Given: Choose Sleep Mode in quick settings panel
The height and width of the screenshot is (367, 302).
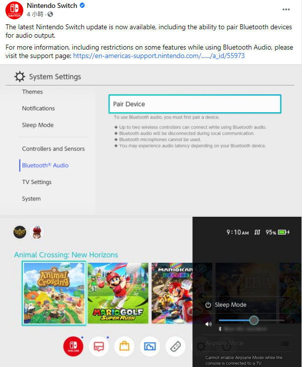Looking at the screenshot, I should (231, 305).
